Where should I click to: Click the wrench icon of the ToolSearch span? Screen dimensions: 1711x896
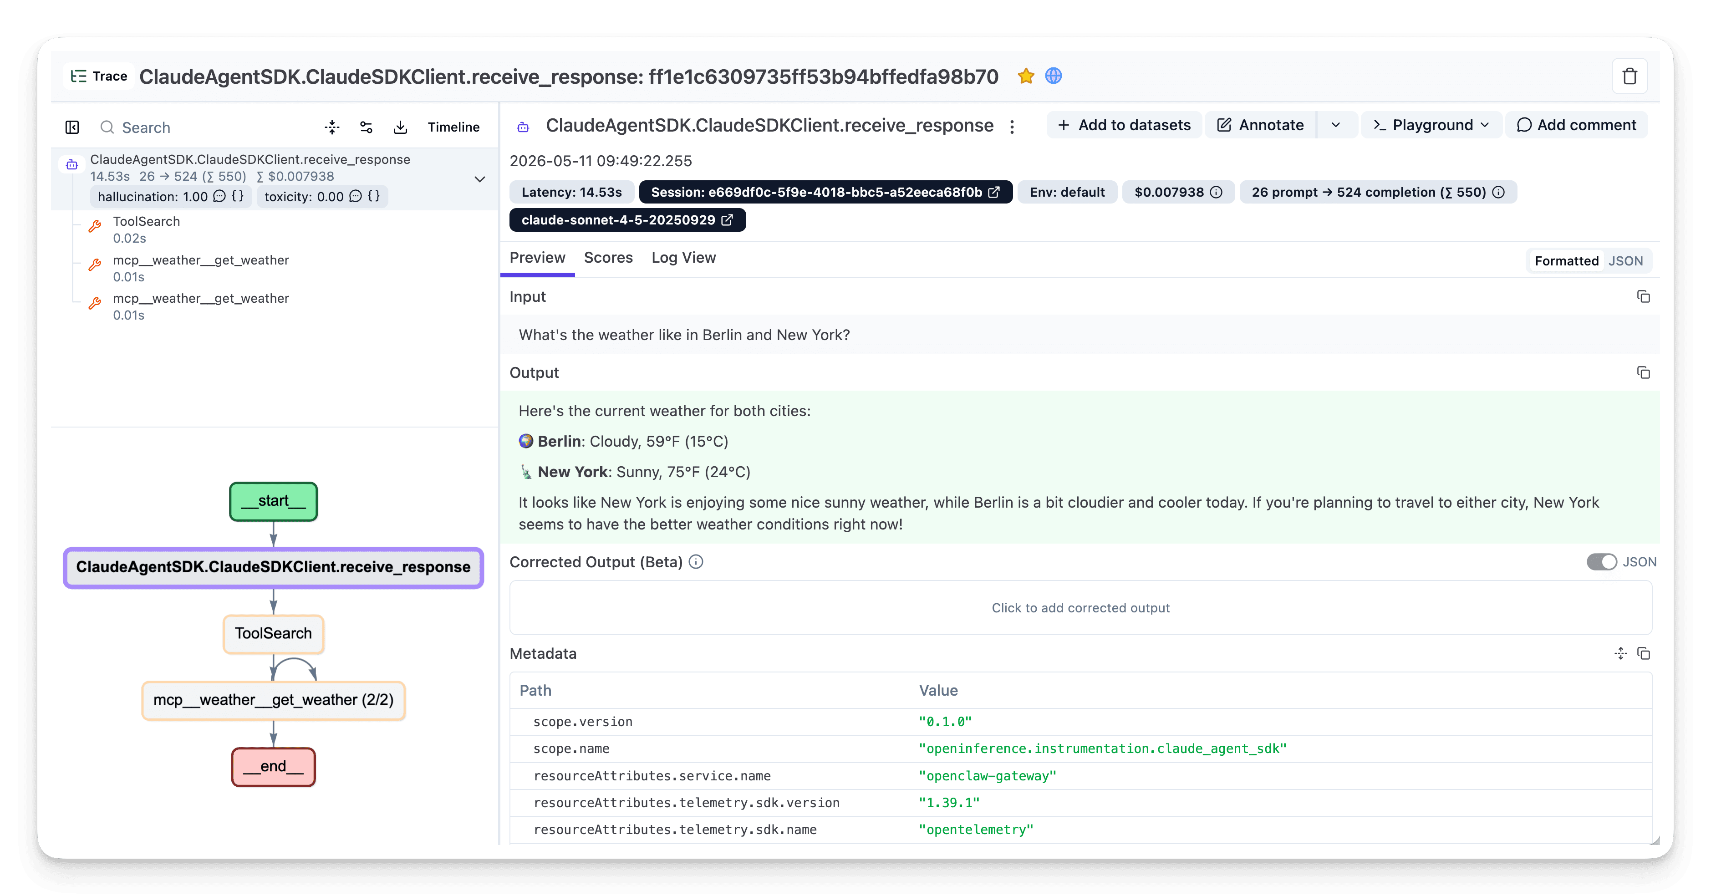(x=96, y=226)
